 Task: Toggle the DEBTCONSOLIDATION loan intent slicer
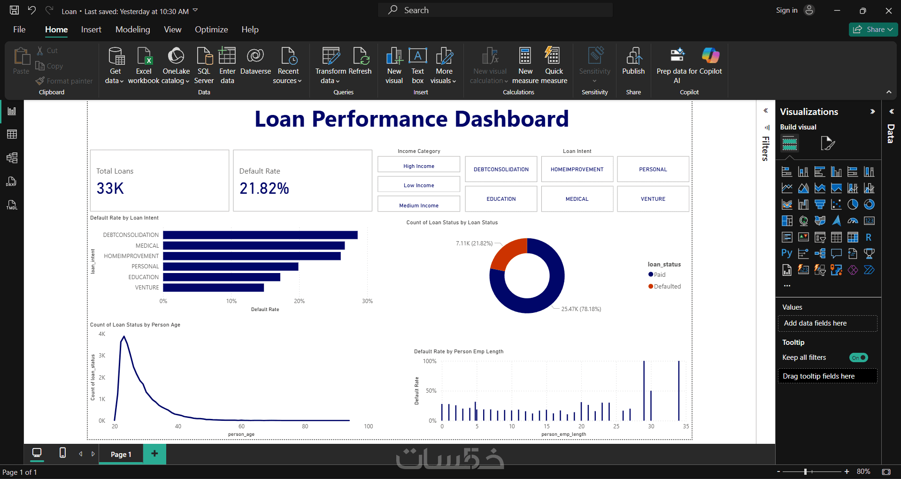(x=501, y=169)
